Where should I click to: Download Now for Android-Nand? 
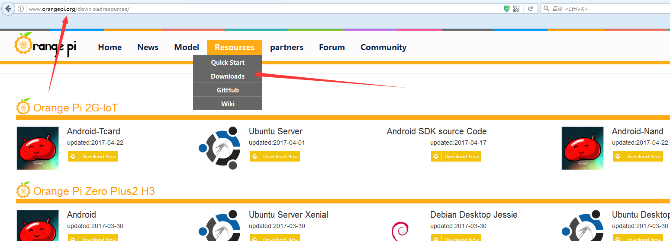(638, 156)
